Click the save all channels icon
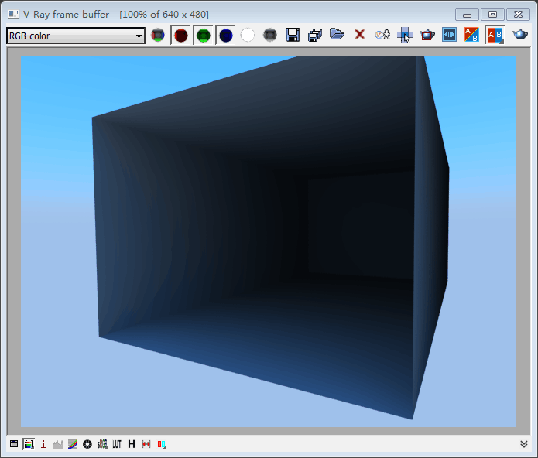538x458 pixels. pyautogui.click(x=315, y=35)
